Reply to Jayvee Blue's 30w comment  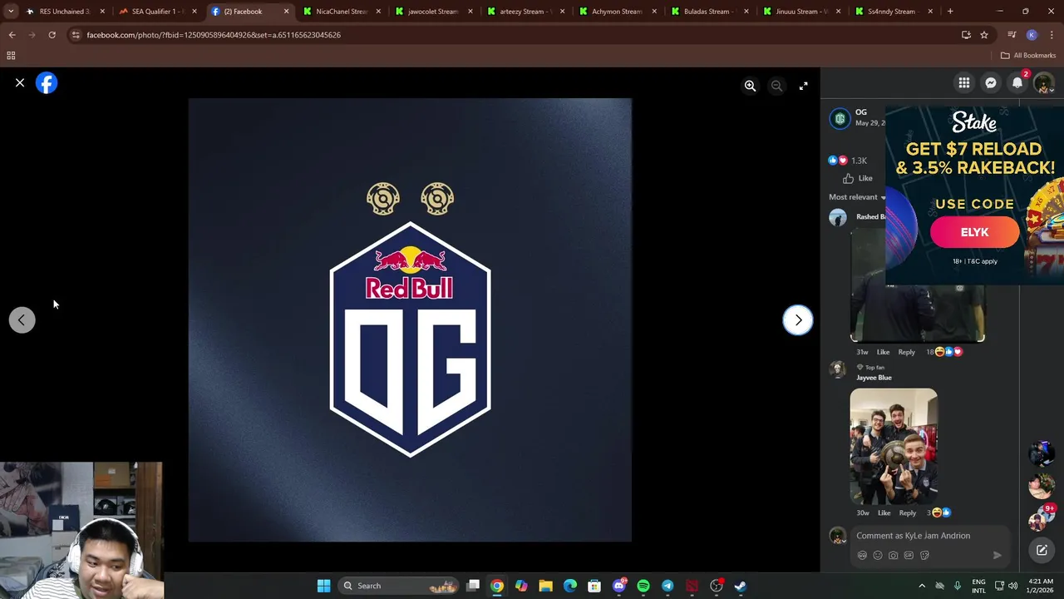tap(907, 512)
